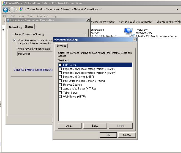The width and height of the screenshot is (181, 153).
Task: Select Web Server (HTTP) row text
Action: click(x=74, y=96)
